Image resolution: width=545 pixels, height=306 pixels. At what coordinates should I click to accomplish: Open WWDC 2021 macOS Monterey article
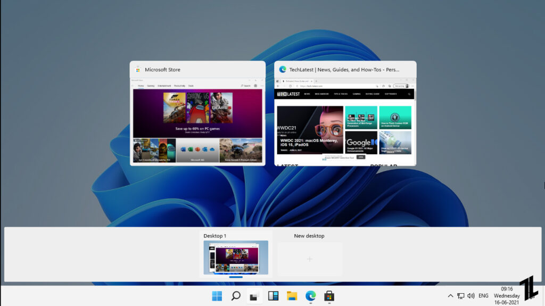[310, 130]
